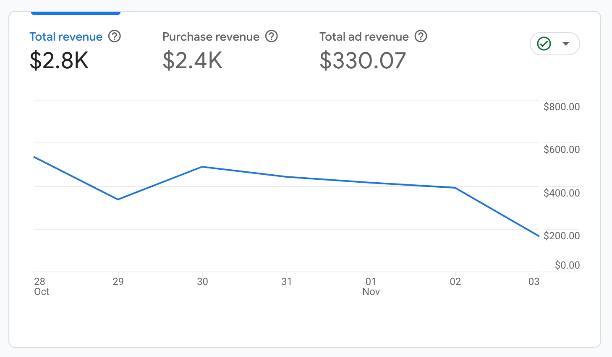Click the line point above 02
This screenshot has width=612, height=357.
pyautogui.click(x=455, y=188)
